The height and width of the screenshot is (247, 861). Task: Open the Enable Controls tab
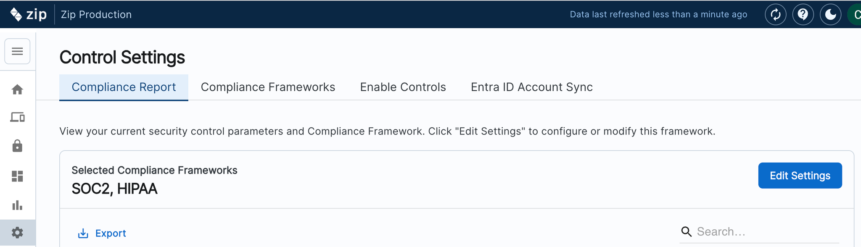(403, 87)
